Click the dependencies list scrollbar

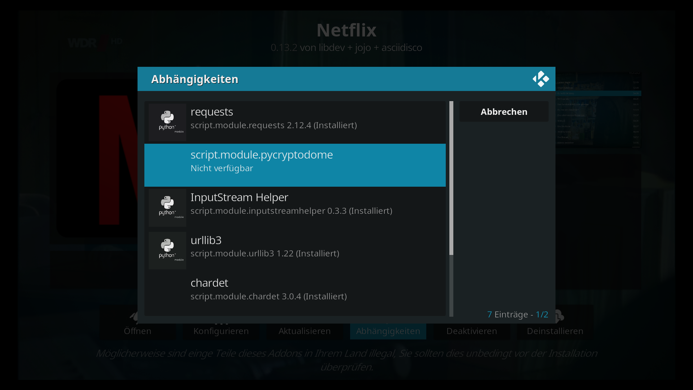click(x=451, y=209)
